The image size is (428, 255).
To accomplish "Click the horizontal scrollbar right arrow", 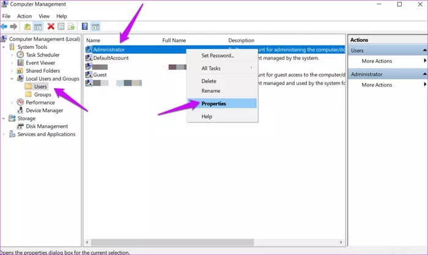I will [341, 242].
